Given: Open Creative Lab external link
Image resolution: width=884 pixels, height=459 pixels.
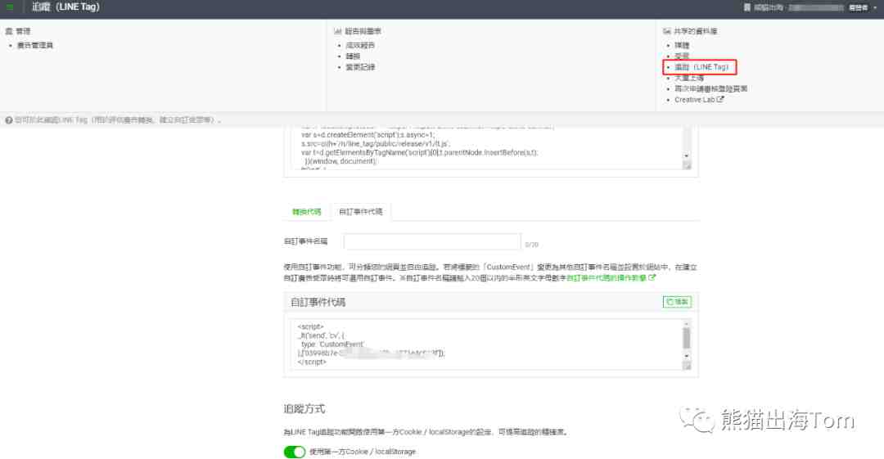Looking at the screenshot, I should 699,100.
